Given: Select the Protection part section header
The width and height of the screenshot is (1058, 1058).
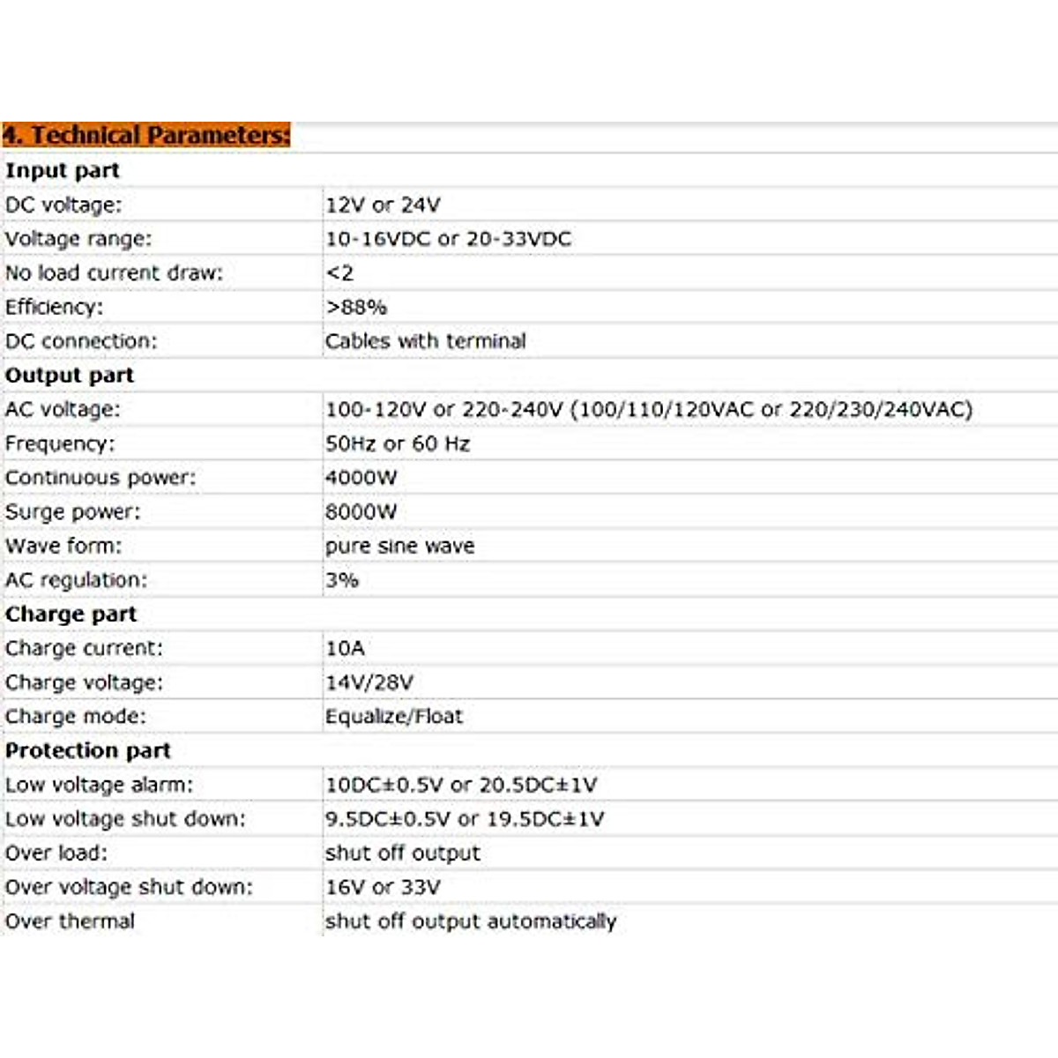Looking at the screenshot, I should coord(87,750).
